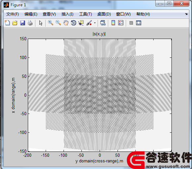192x169 pixels.
Task: Expand the Brush tool color dropdown arrow
Action: click(x=95, y=23)
